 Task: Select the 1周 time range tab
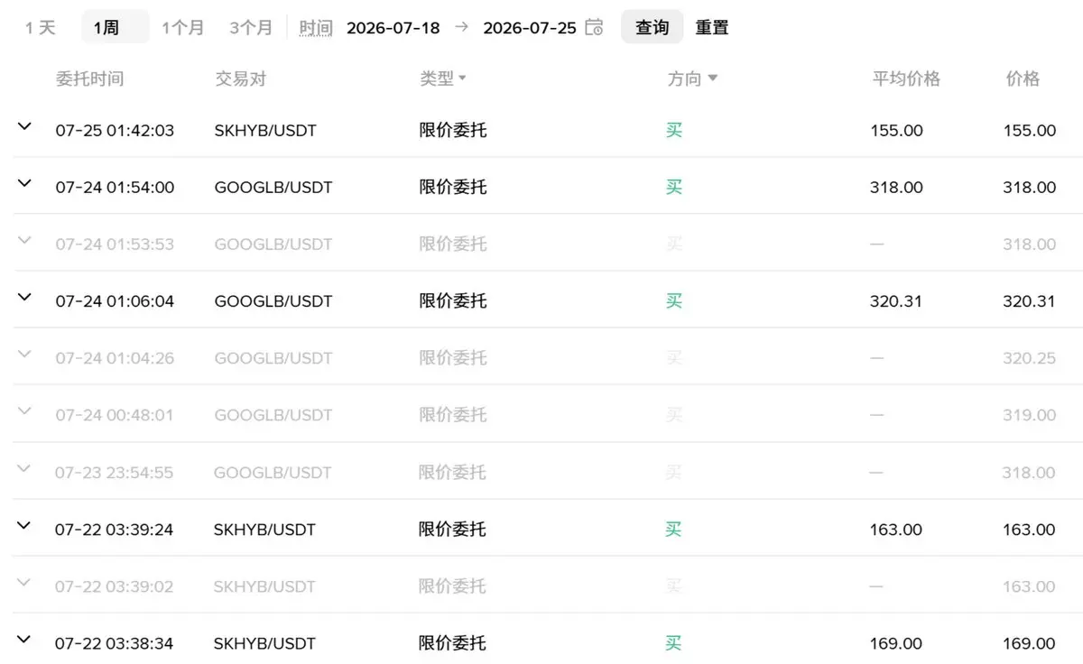(x=106, y=27)
